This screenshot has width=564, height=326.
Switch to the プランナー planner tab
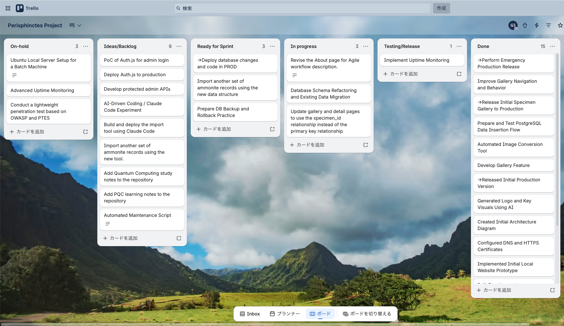[285, 314]
